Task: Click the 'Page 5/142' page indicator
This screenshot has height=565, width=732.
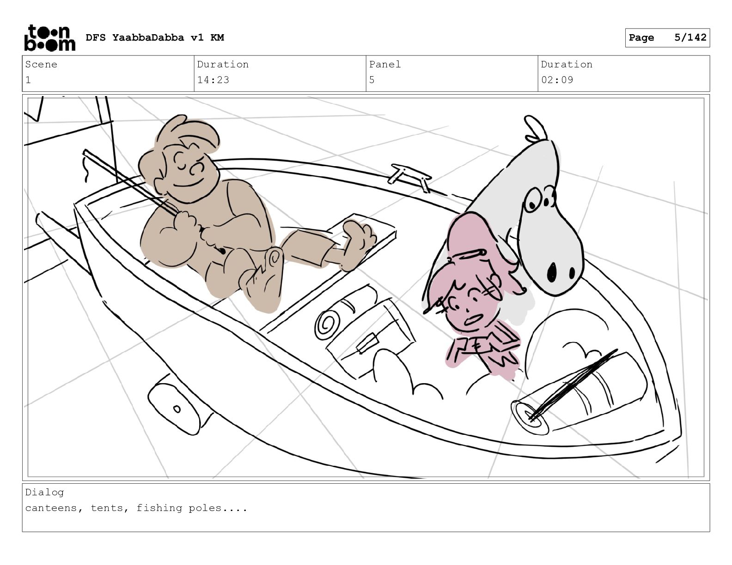Action: (x=667, y=38)
